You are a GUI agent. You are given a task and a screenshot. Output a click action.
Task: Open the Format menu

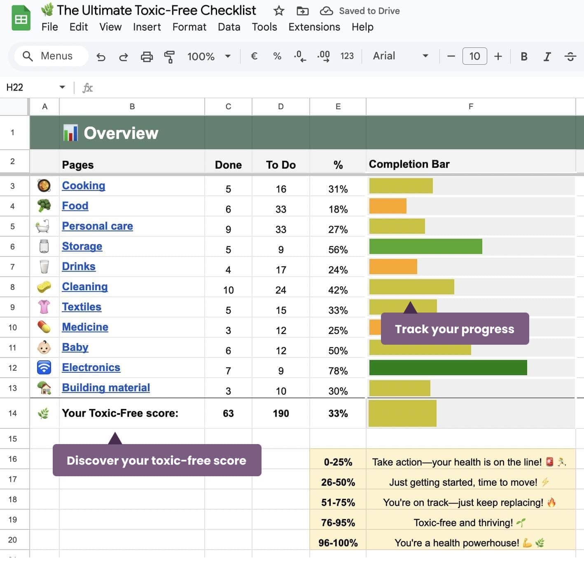tap(189, 27)
